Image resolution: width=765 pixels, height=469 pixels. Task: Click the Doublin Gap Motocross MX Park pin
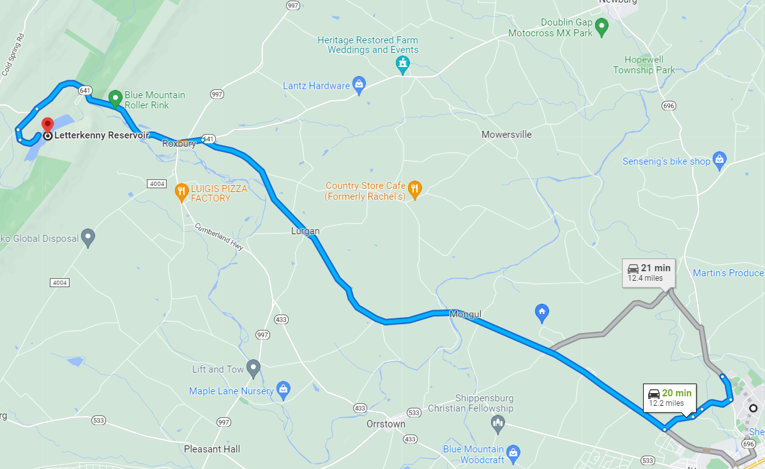tap(602, 27)
